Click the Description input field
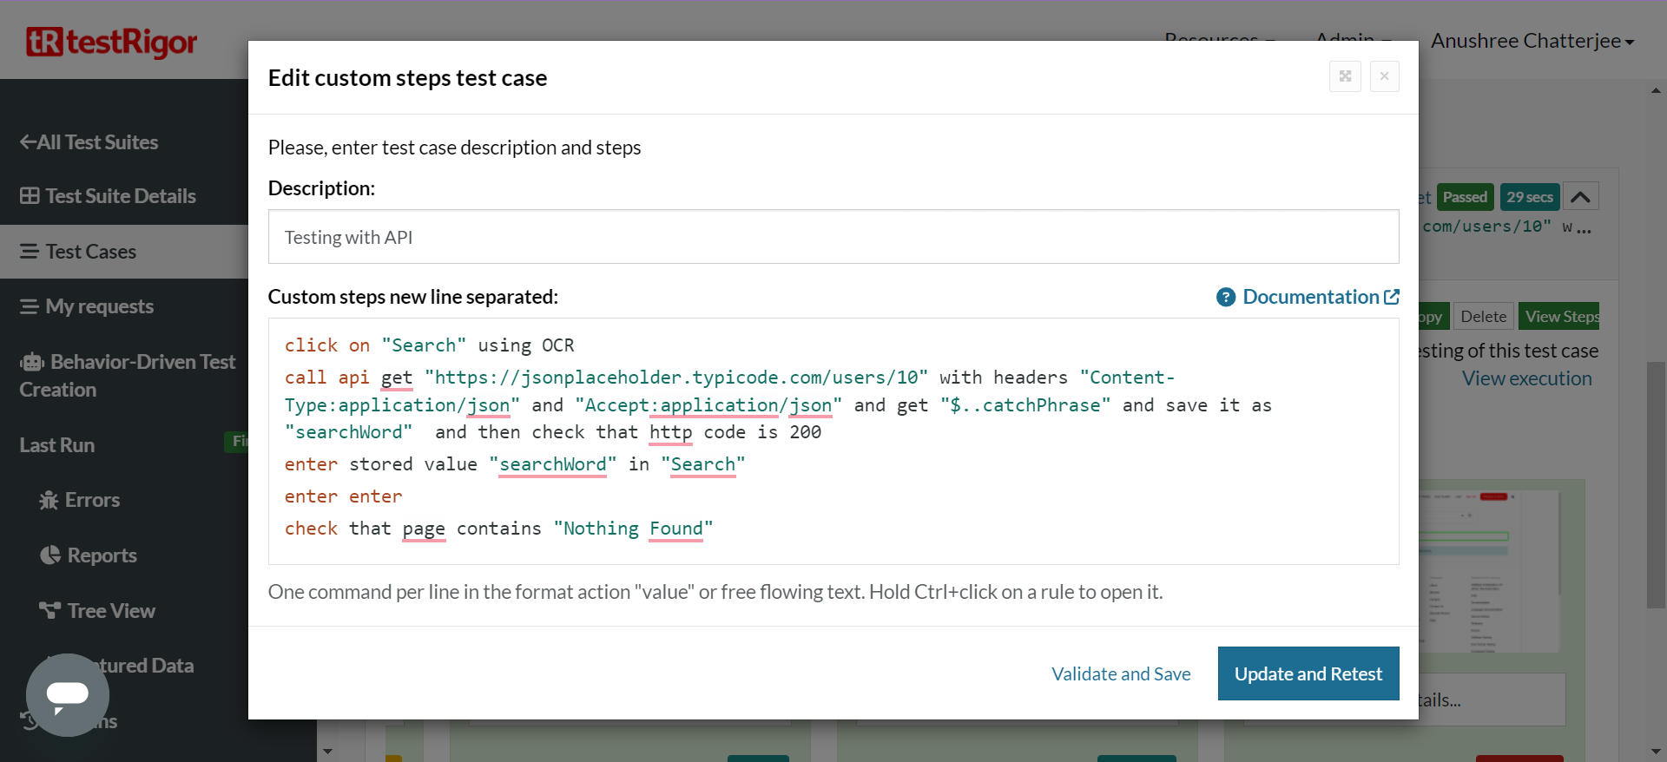Viewport: 1667px width, 762px height. [x=833, y=237]
